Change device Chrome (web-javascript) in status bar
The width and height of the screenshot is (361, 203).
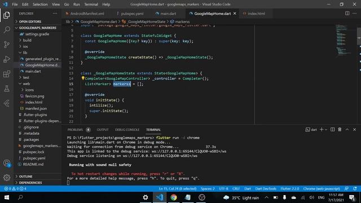coord(322,188)
